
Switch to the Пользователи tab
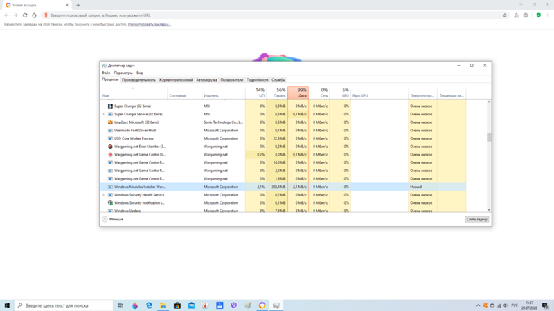[x=232, y=80]
